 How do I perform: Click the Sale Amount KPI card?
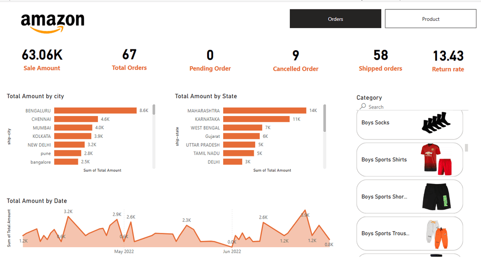(41, 59)
